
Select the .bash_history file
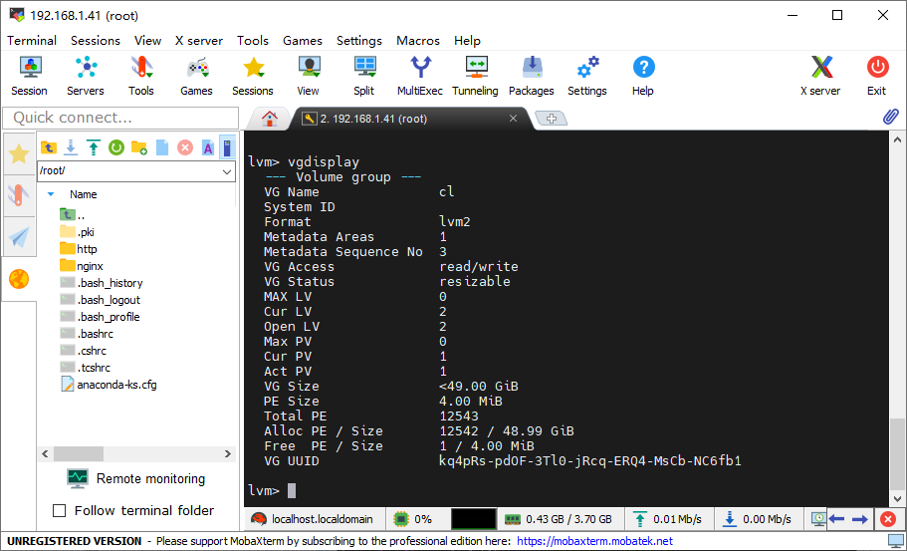point(102,283)
